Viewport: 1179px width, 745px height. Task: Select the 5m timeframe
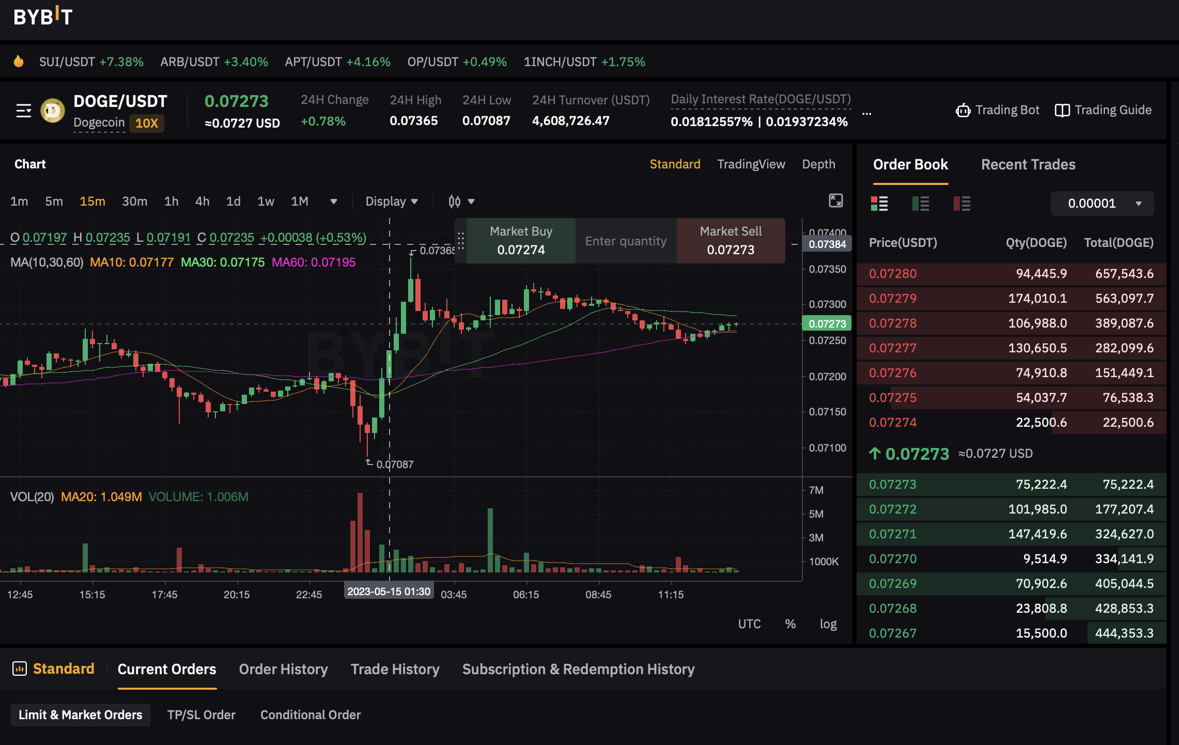tap(54, 201)
